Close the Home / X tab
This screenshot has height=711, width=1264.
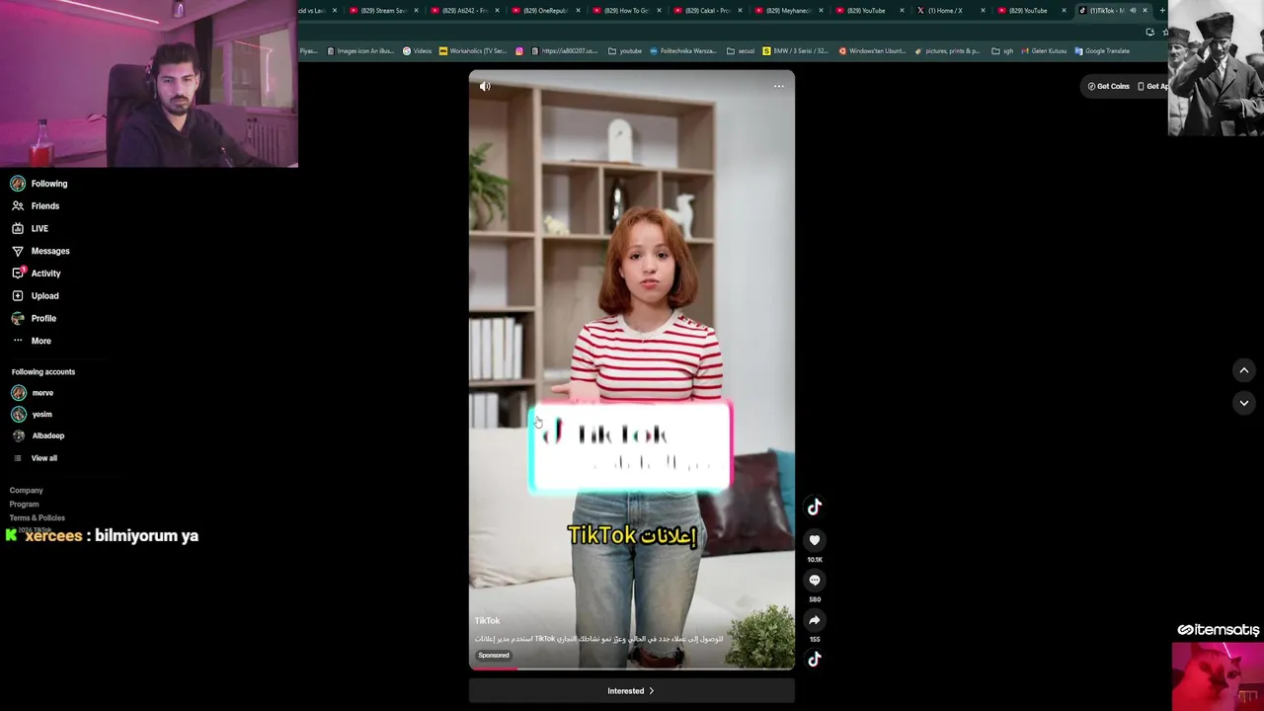983,11
